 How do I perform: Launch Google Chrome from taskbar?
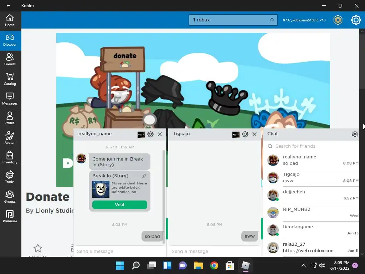[x=214, y=265]
